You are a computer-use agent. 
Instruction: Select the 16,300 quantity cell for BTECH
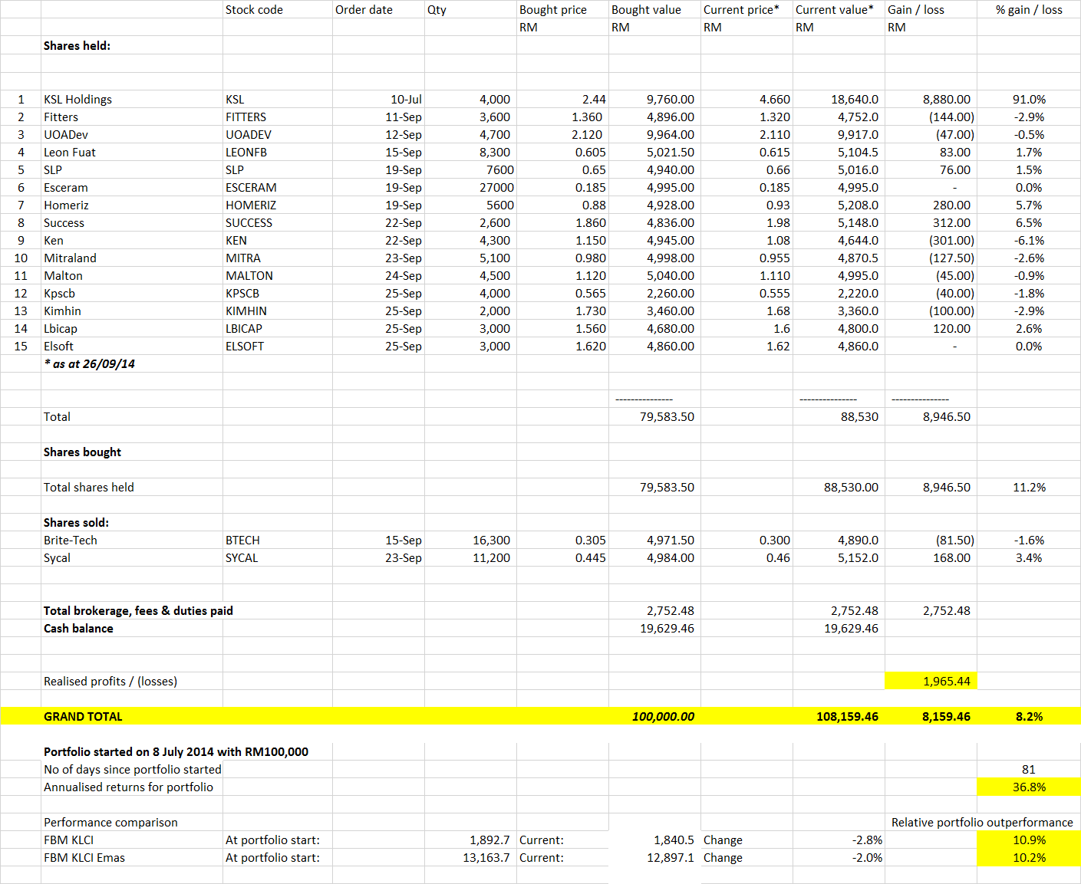click(470, 540)
